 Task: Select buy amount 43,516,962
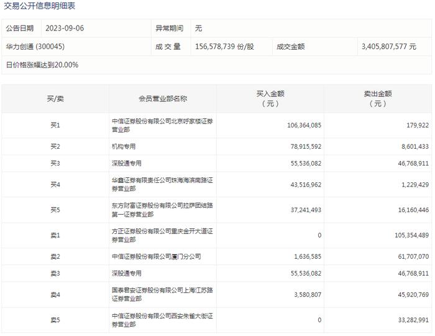pyautogui.click(x=306, y=185)
